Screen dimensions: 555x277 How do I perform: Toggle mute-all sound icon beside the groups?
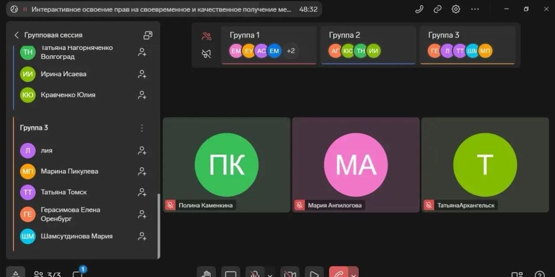point(206,54)
